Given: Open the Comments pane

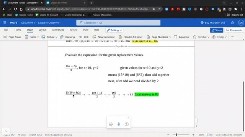Looking at the screenshot, I should point(234,30).
